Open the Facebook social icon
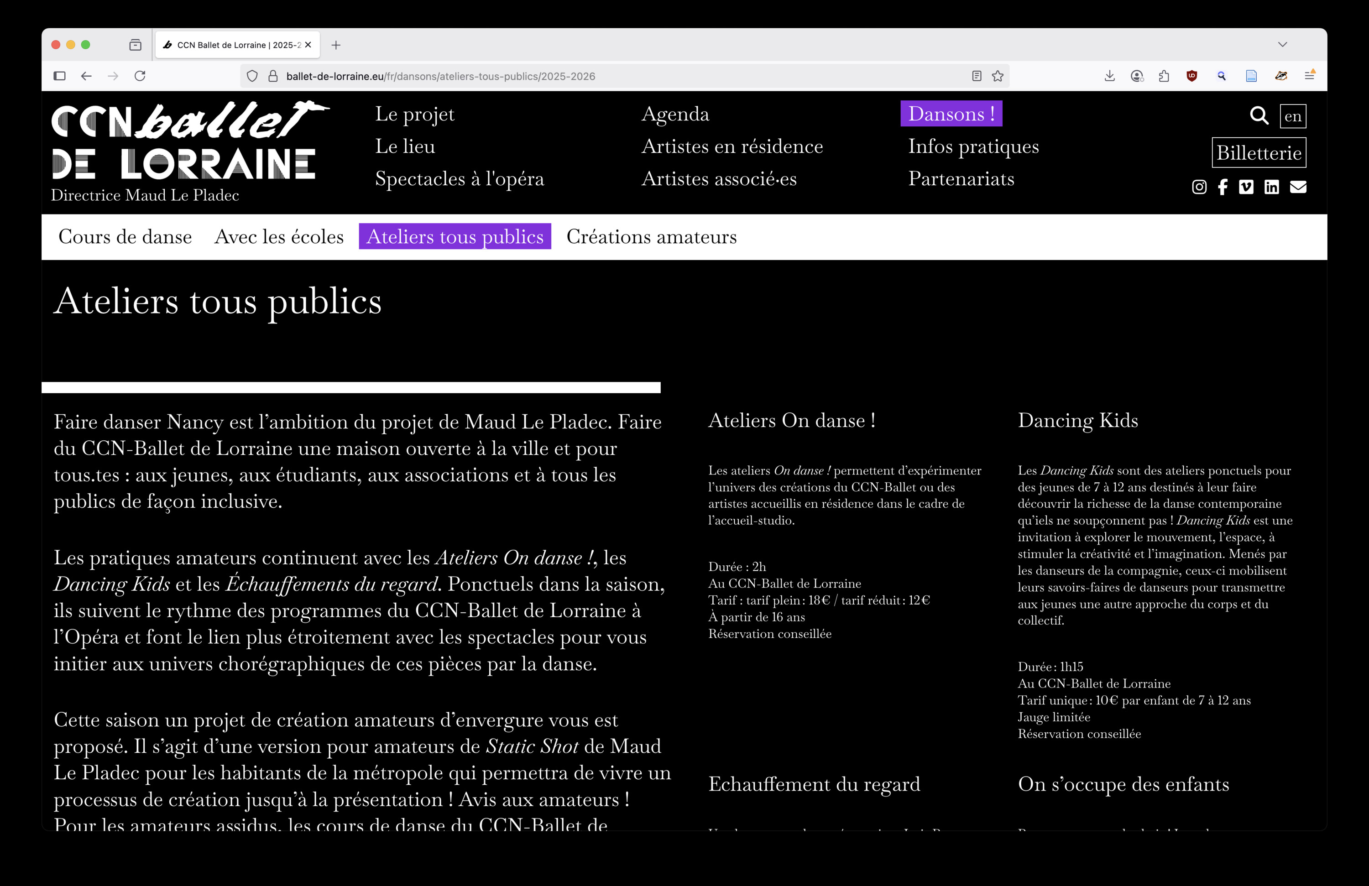The height and width of the screenshot is (886, 1369). pos(1223,187)
